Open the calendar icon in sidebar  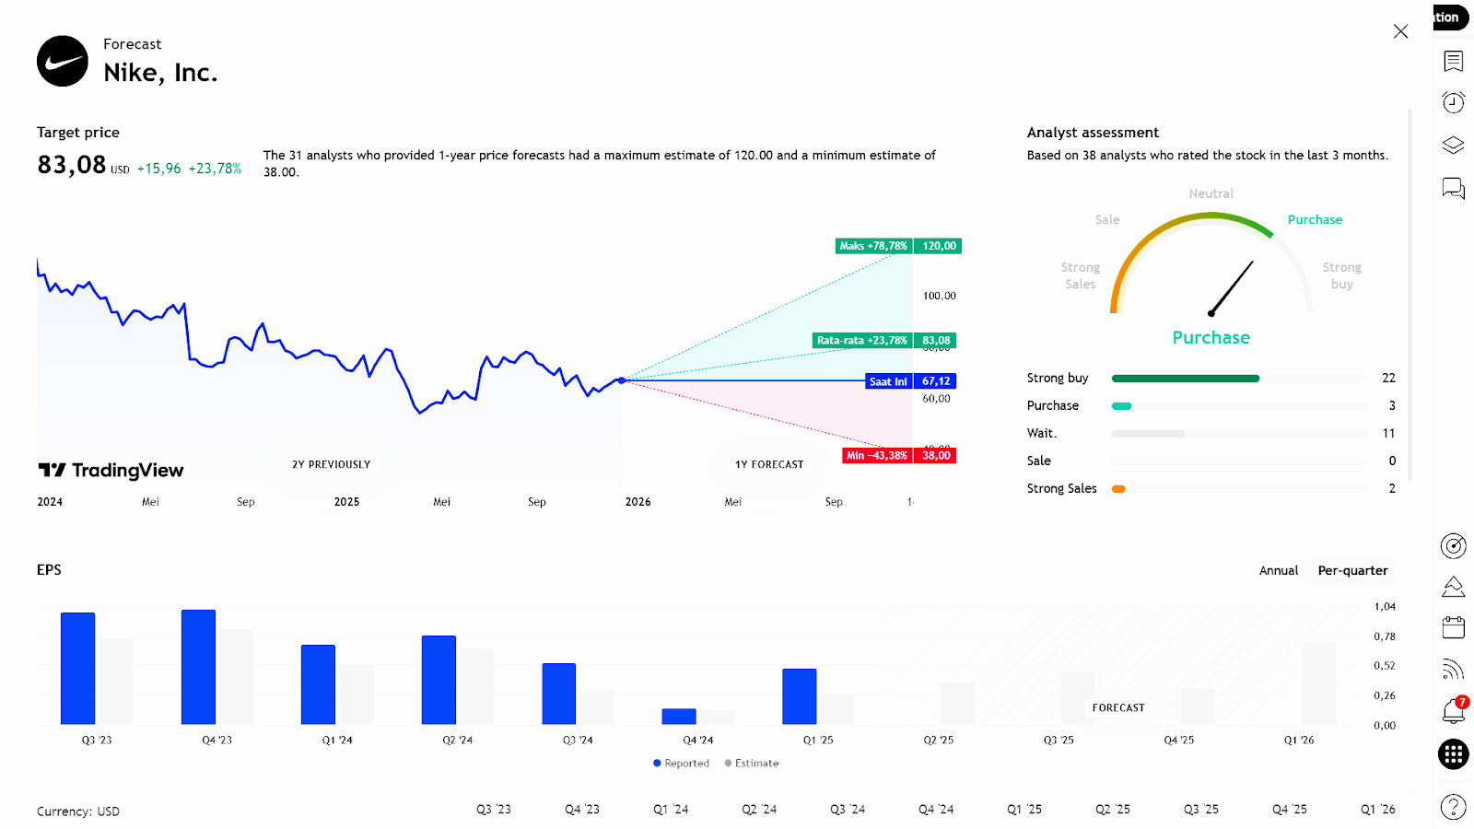(1453, 627)
